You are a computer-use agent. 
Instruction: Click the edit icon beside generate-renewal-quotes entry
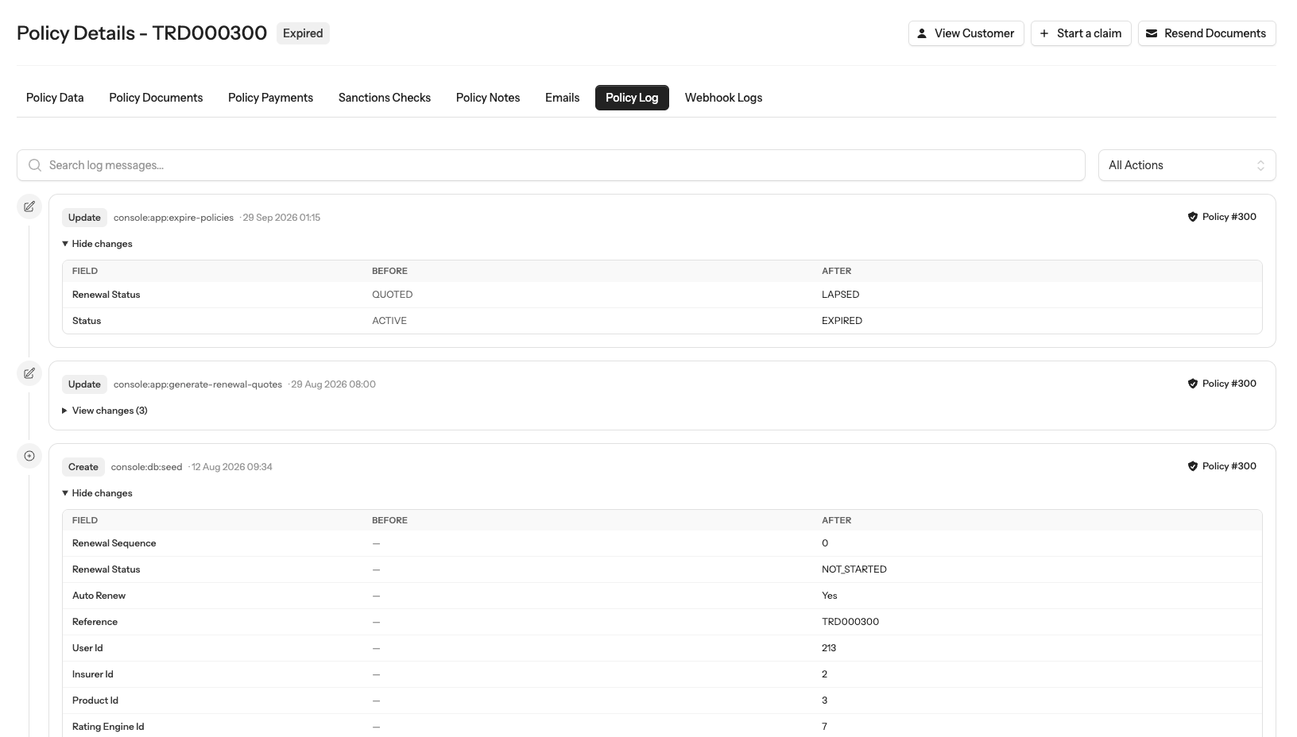point(29,373)
